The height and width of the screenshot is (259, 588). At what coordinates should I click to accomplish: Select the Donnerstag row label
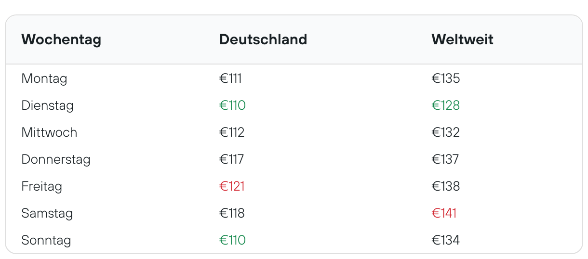click(56, 159)
